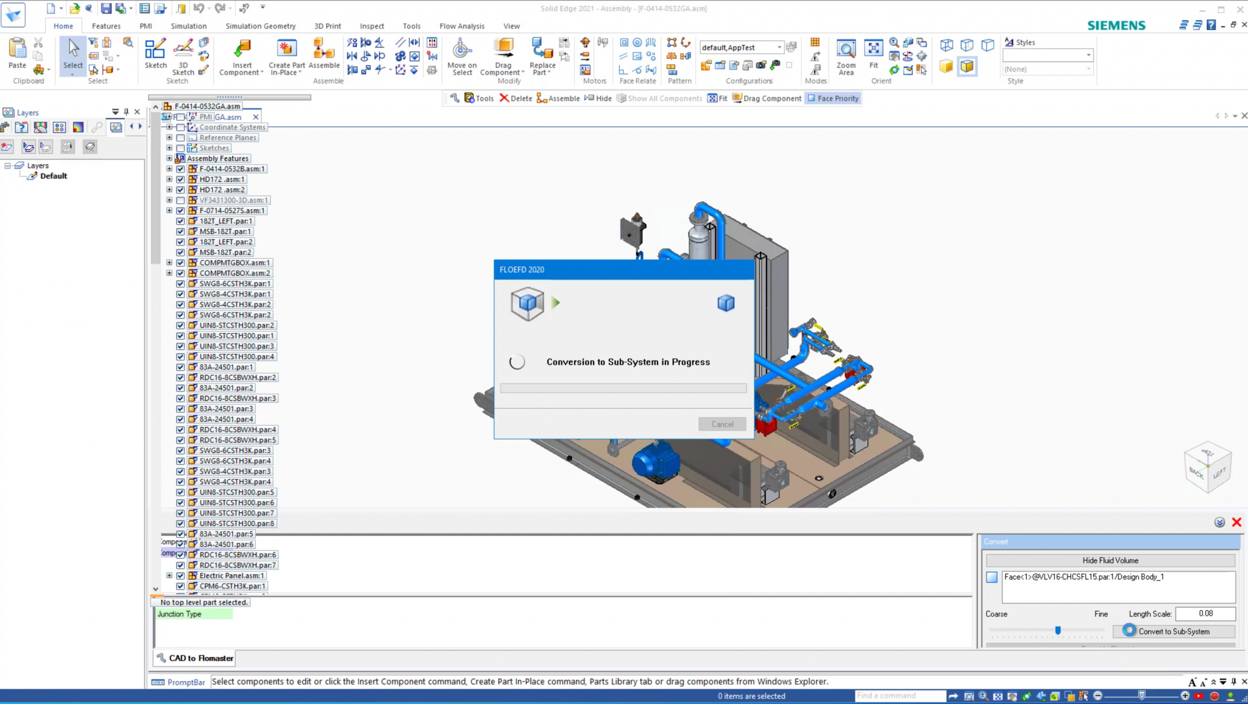Click the Insert Component command

click(241, 55)
